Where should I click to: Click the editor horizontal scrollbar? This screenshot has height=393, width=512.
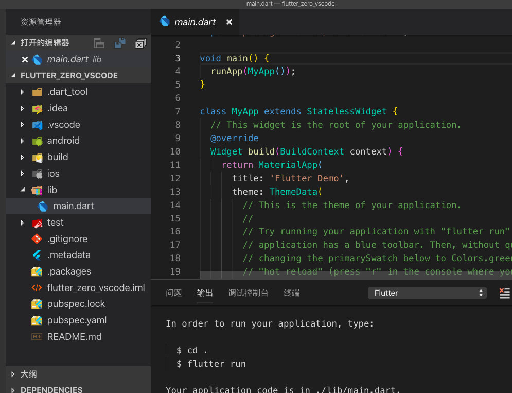(x=356, y=275)
